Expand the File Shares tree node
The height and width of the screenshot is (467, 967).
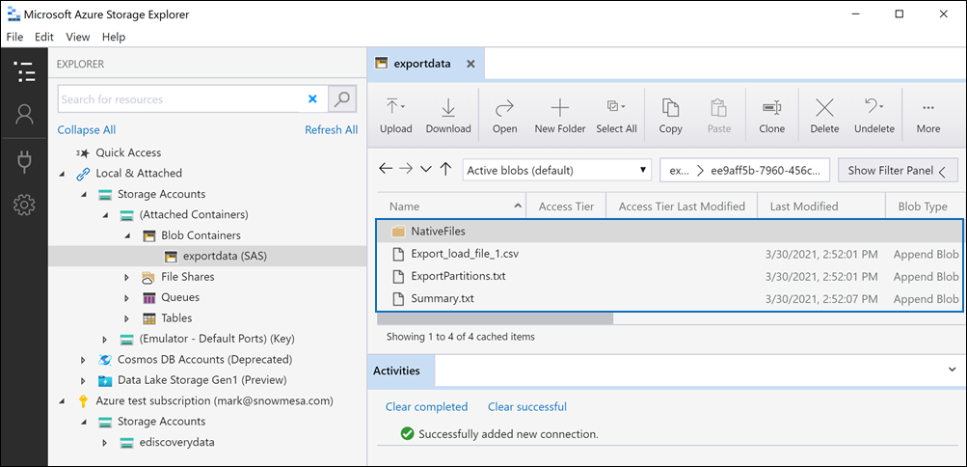pos(126,277)
